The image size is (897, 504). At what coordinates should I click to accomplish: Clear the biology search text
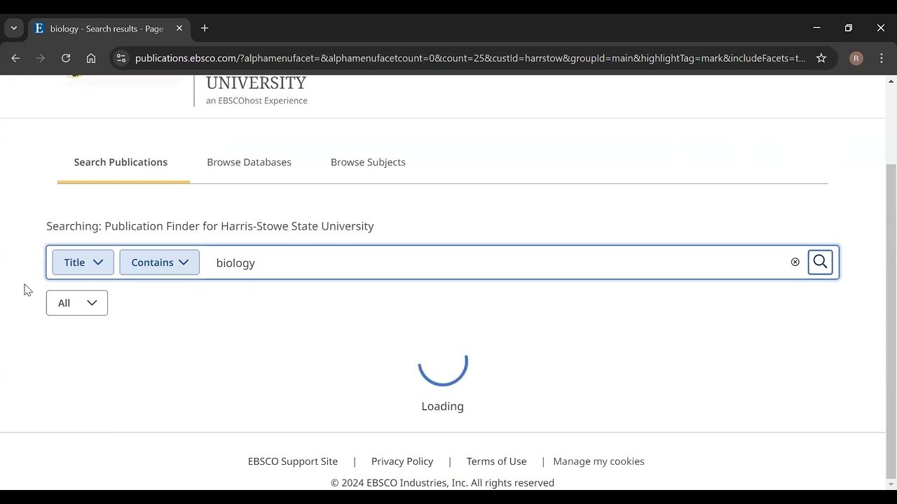point(795,262)
